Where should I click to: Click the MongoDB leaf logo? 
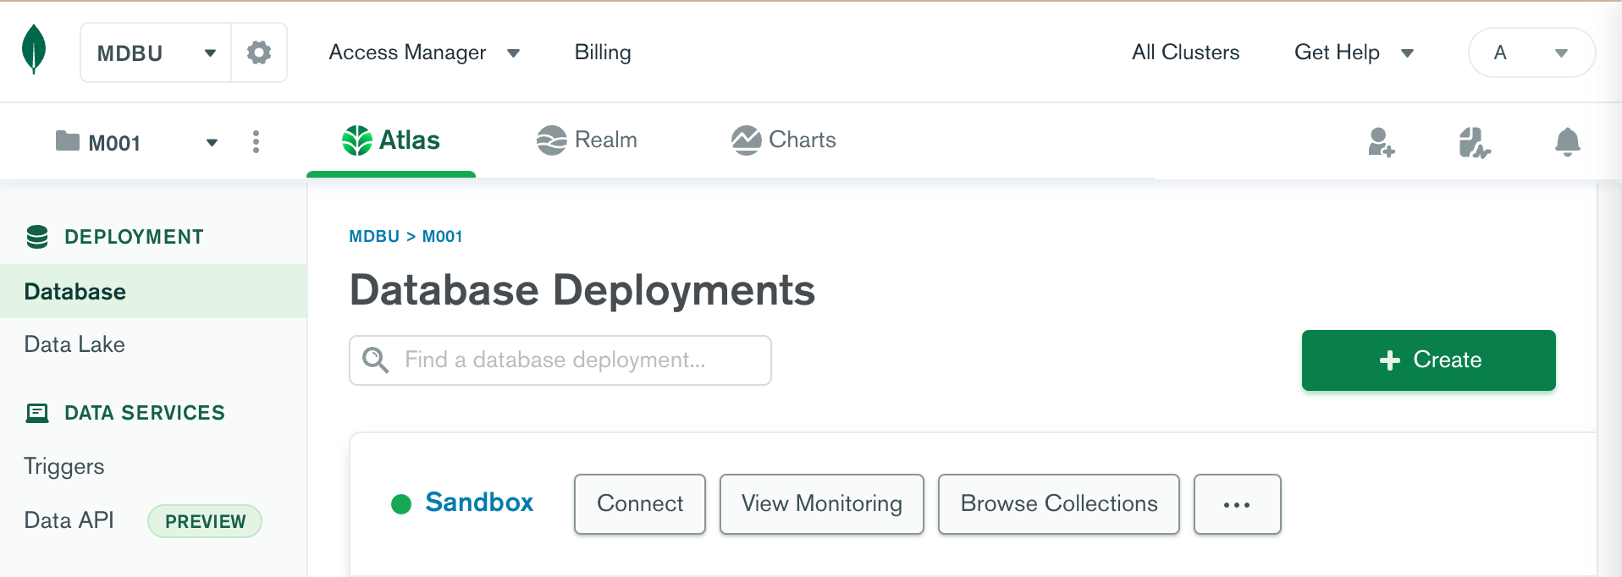coord(34,49)
